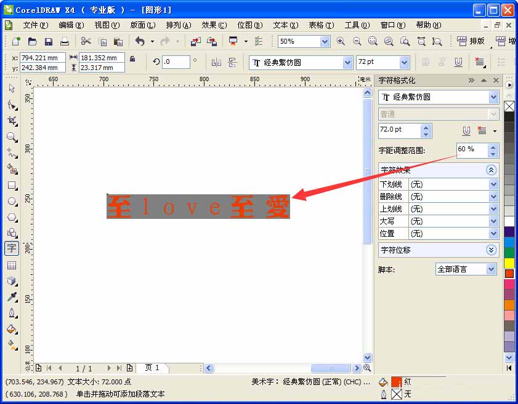518x404 pixels.
Task: Toggle underline in property bar
Action: pyautogui.click(x=458, y=62)
